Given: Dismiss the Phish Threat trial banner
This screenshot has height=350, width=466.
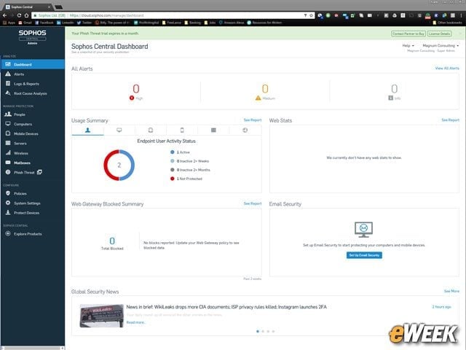Looking at the screenshot, I should point(460,34).
